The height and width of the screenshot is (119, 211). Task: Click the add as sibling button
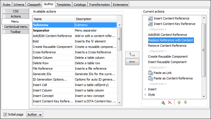click(x=132, y=62)
